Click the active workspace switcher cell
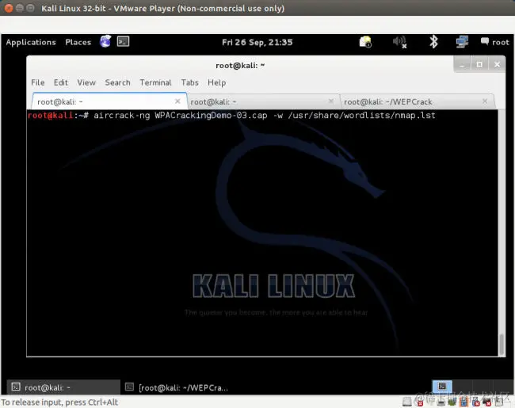Screen dimensions: 515x408 coord(442,387)
